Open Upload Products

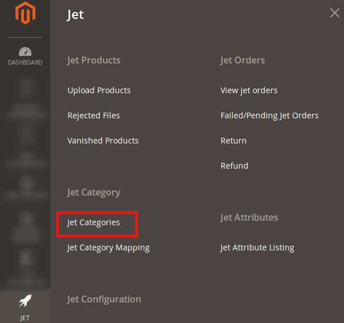[99, 90]
